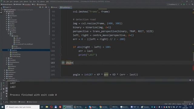194x109 pixels.
Task: Open Windows Start menu
Action: point(2,107)
